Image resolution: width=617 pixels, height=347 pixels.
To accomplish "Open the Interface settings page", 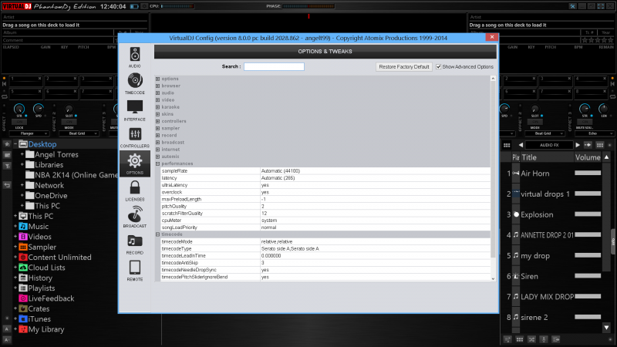I will tap(134, 110).
